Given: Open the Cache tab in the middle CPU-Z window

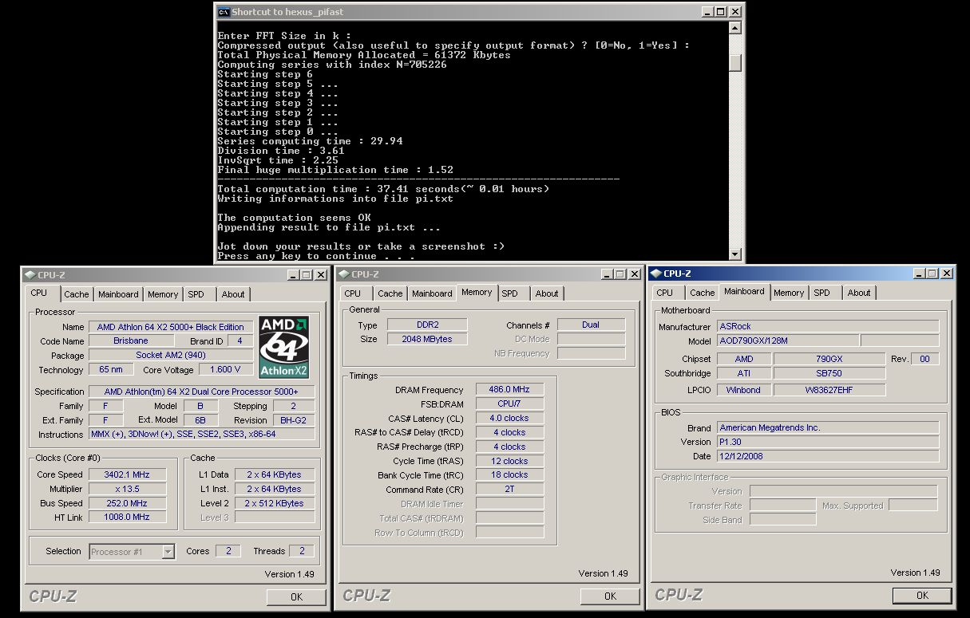Looking at the screenshot, I should [390, 293].
